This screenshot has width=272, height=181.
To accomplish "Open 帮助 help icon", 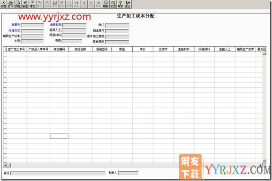I will click(x=121, y=4).
